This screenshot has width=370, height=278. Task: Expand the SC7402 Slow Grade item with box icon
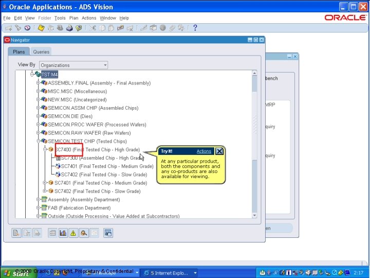click(x=45, y=191)
